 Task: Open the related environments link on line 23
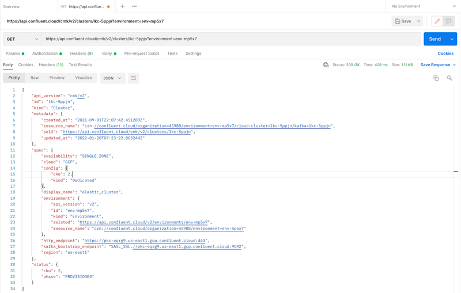(x=145, y=222)
